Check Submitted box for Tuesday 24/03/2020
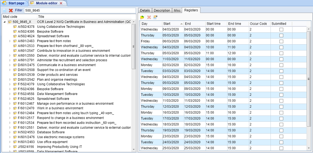The height and width of the screenshot is (153, 313). coord(281,142)
